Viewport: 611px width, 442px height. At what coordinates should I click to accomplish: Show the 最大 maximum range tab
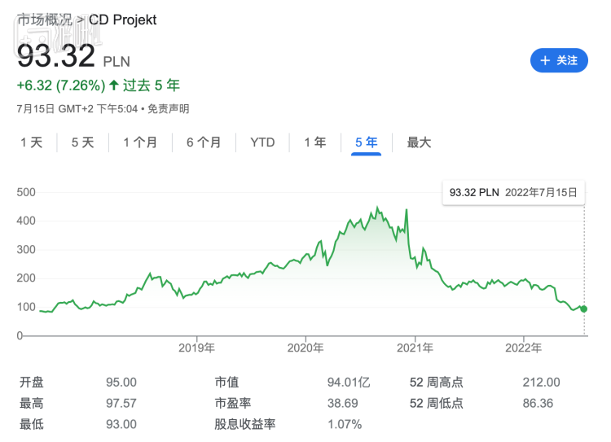[419, 142]
